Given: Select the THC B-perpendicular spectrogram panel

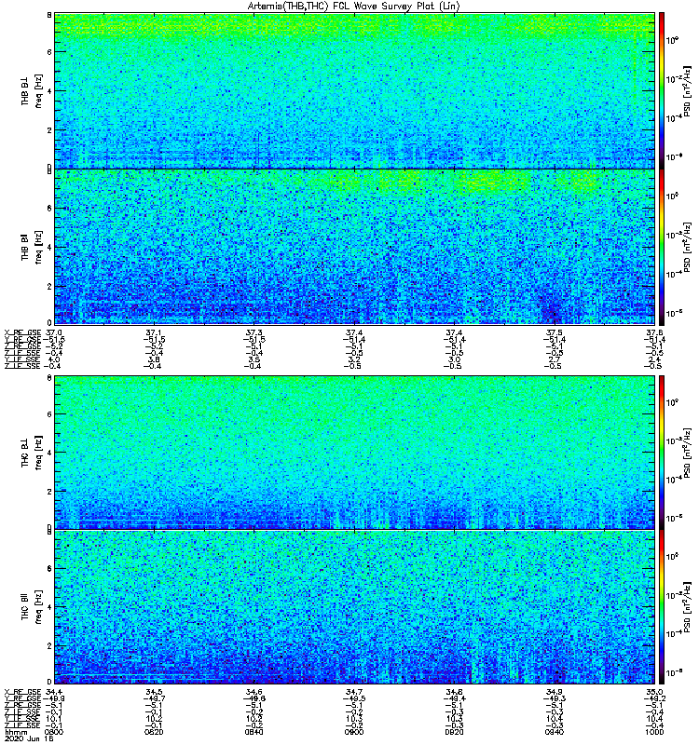Looking at the screenshot, I should point(354,452).
